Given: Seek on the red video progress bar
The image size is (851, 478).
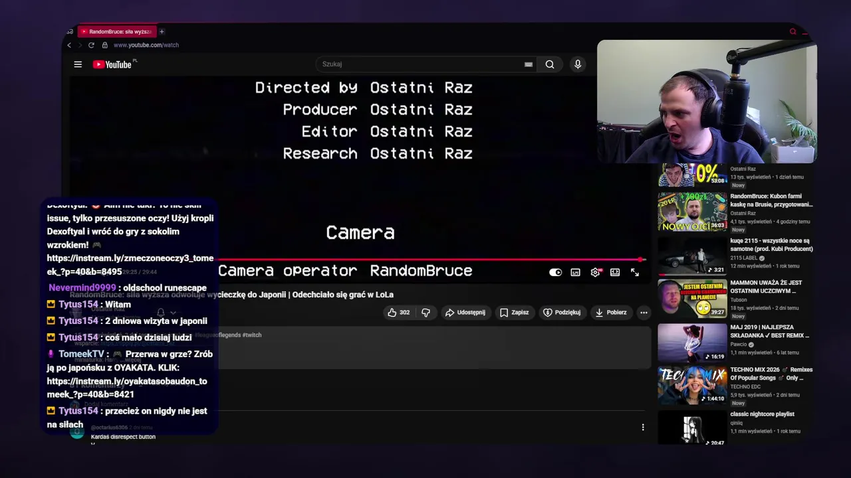Looking at the screenshot, I should tap(431, 260).
